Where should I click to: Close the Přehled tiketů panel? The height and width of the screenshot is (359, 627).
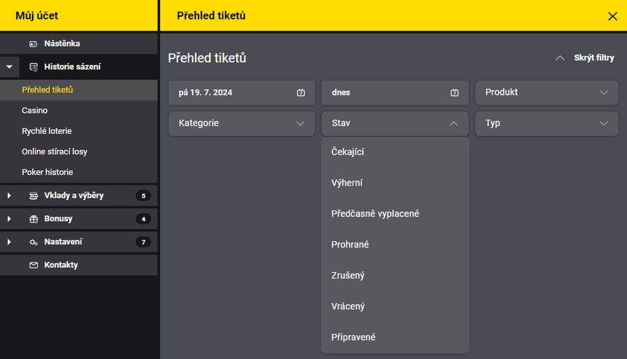click(612, 16)
